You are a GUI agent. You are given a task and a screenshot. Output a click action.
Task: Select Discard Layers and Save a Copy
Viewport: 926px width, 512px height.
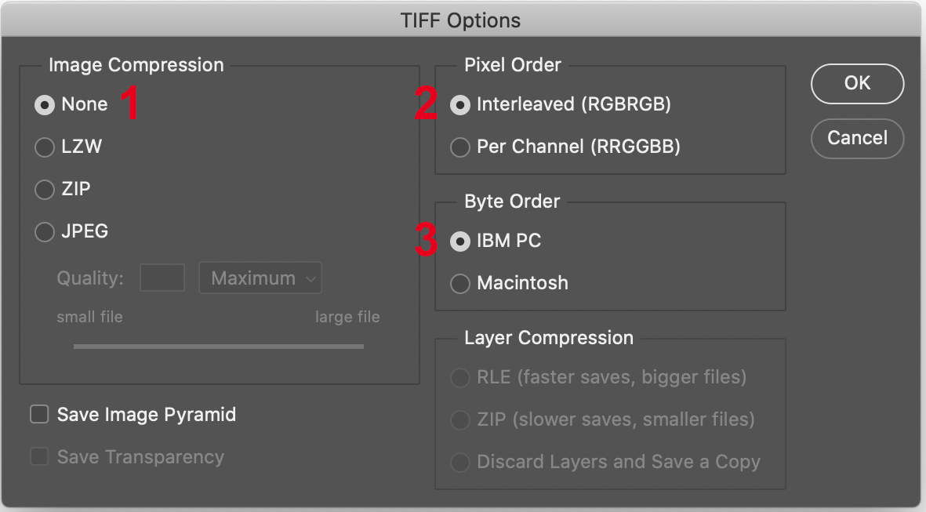tap(460, 463)
